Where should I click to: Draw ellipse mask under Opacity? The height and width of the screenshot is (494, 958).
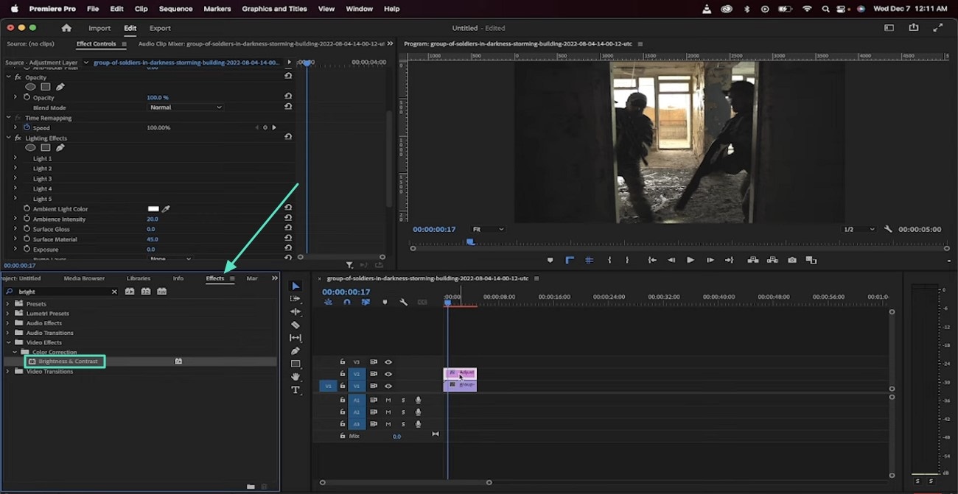(x=30, y=87)
